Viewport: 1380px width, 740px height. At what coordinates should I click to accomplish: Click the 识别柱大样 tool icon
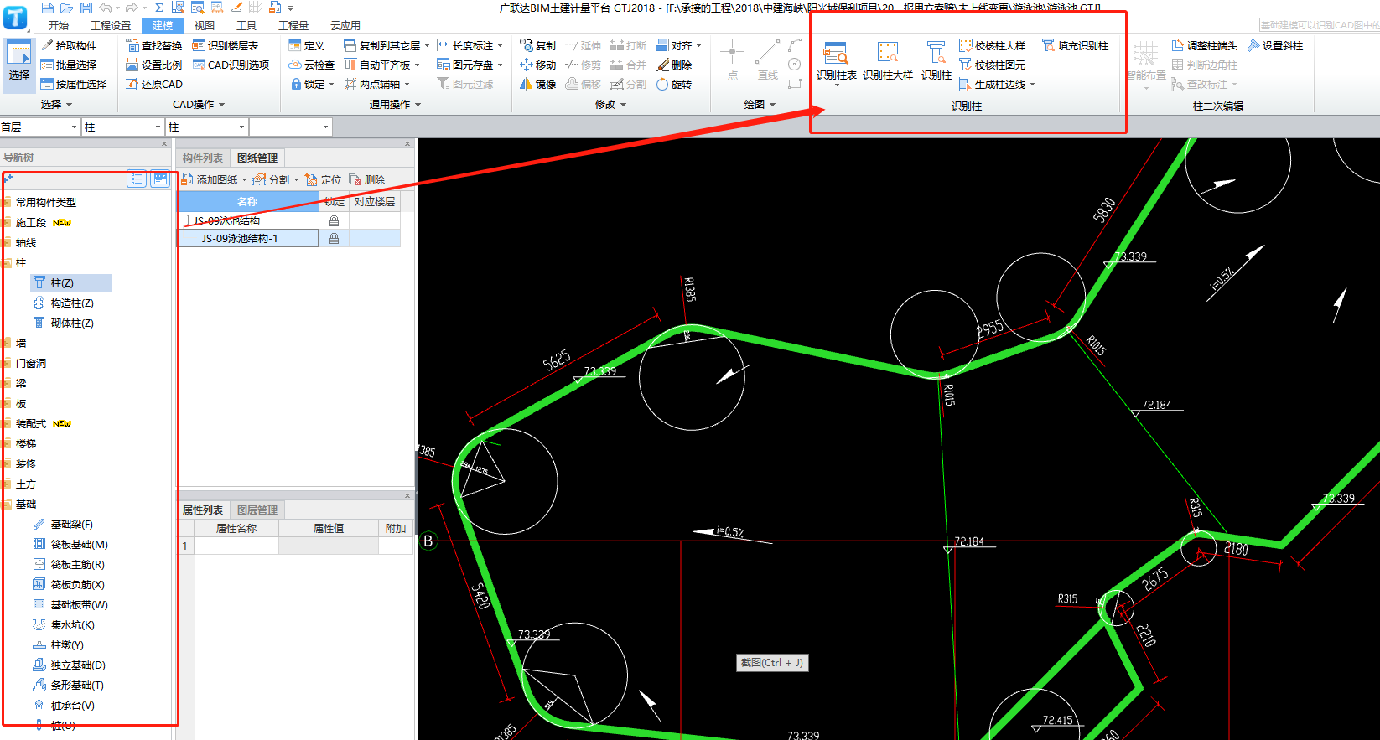[x=887, y=52]
